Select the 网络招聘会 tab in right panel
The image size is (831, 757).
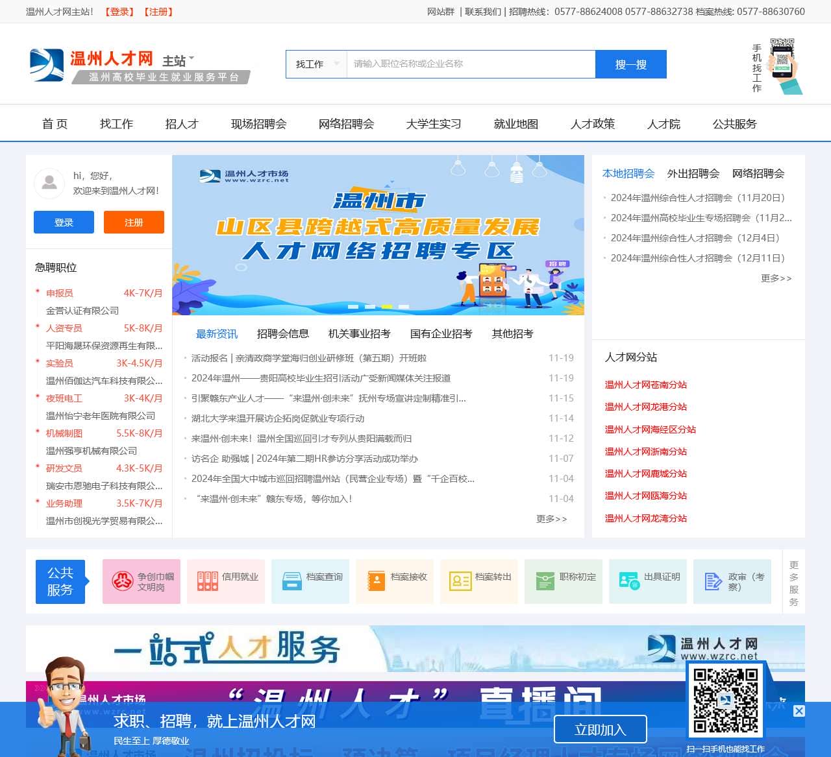[x=758, y=174]
